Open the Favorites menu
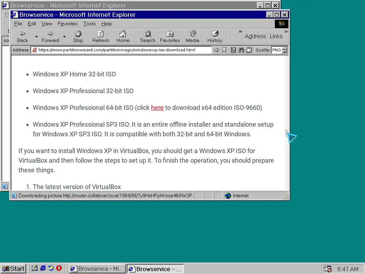Screen dimensions: 365x274 tap(67, 24)
